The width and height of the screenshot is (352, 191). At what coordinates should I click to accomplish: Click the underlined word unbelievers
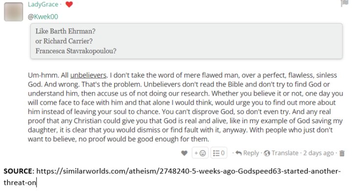tap(88, 75)
